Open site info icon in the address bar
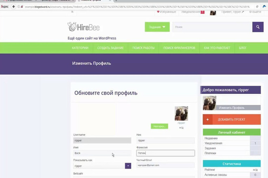 pos(18,6)
